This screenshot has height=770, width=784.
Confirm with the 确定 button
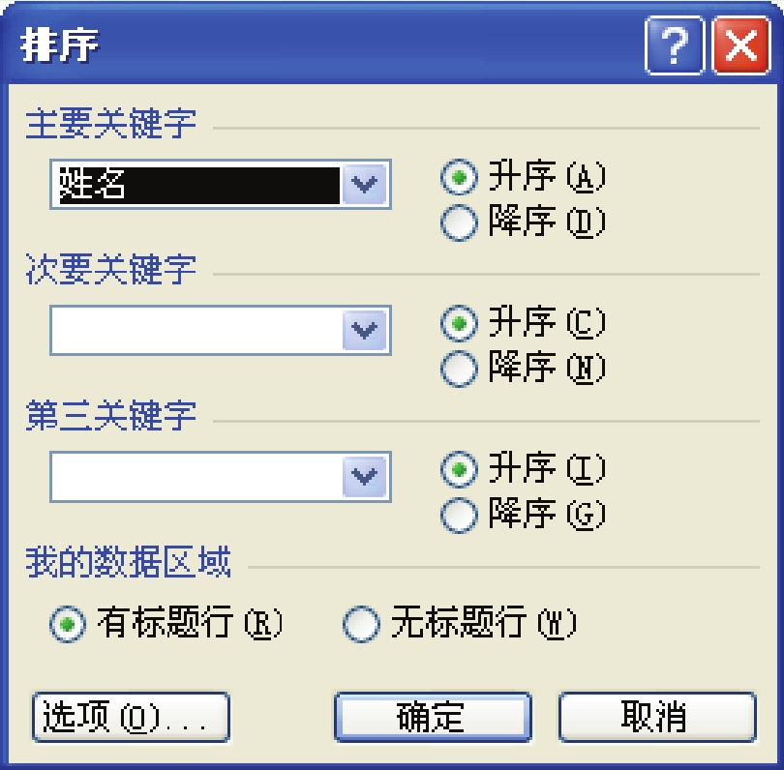coord(433,717)
